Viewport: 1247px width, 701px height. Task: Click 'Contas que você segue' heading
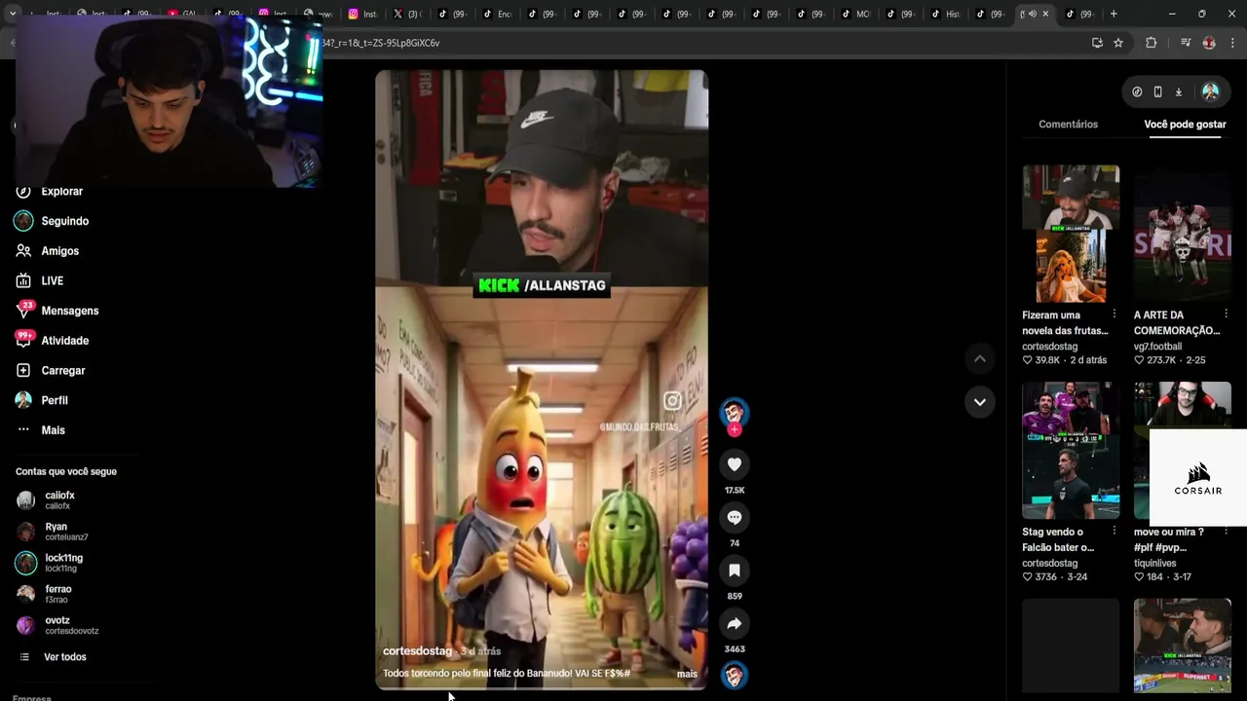(x=66, y=471)
